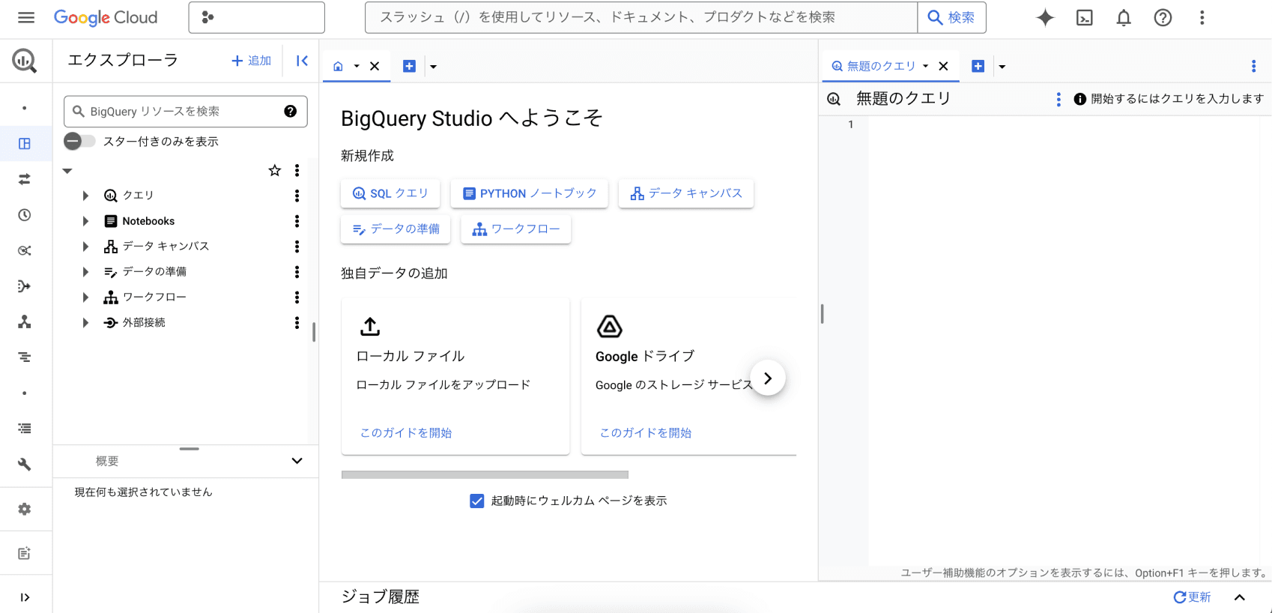Start the Google ドライブ guide link

point(646,433)
